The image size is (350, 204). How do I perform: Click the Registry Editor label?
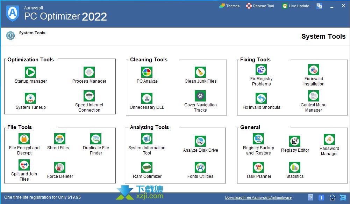pos(295,150)
